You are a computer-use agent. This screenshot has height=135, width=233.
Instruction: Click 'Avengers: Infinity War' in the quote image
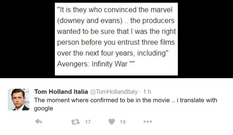pos(92,64)
